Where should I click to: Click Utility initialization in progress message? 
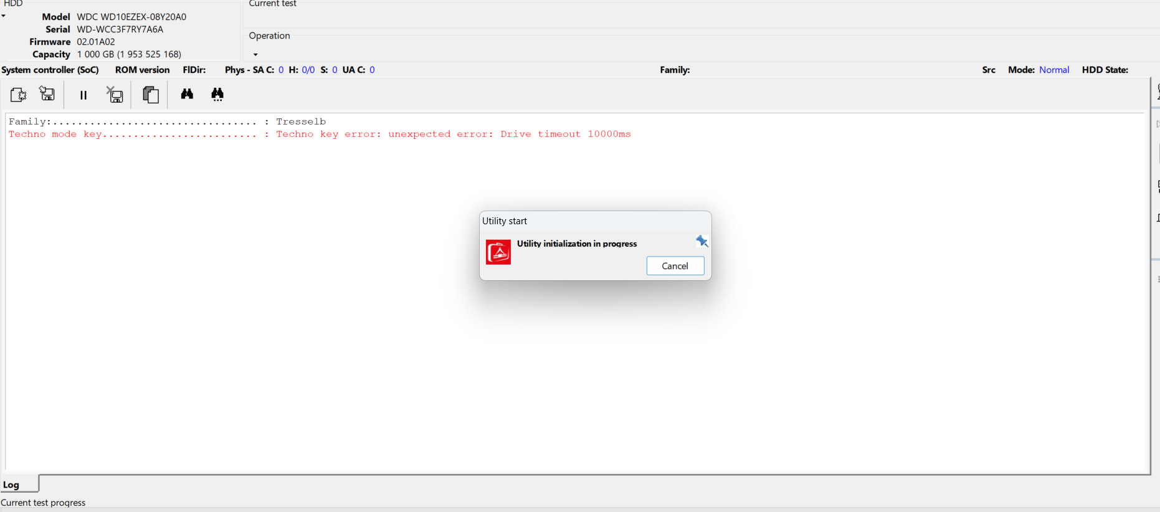pyautogui.click(x=577, y=244)
